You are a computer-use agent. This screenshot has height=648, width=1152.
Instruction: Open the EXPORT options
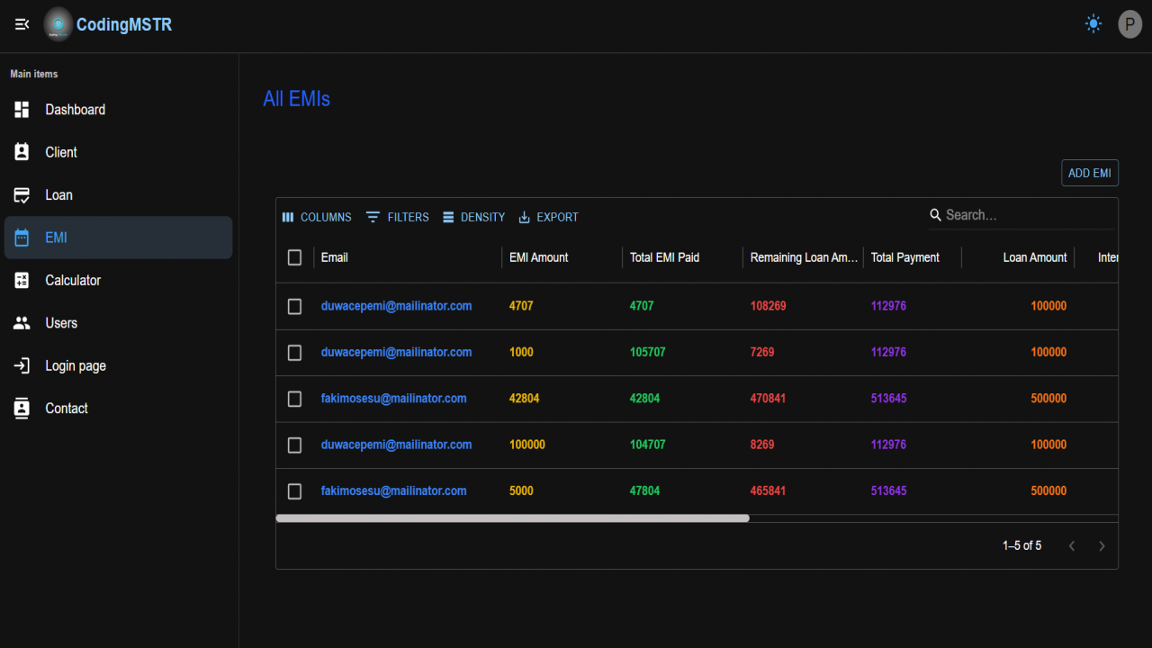click(548, 217)
